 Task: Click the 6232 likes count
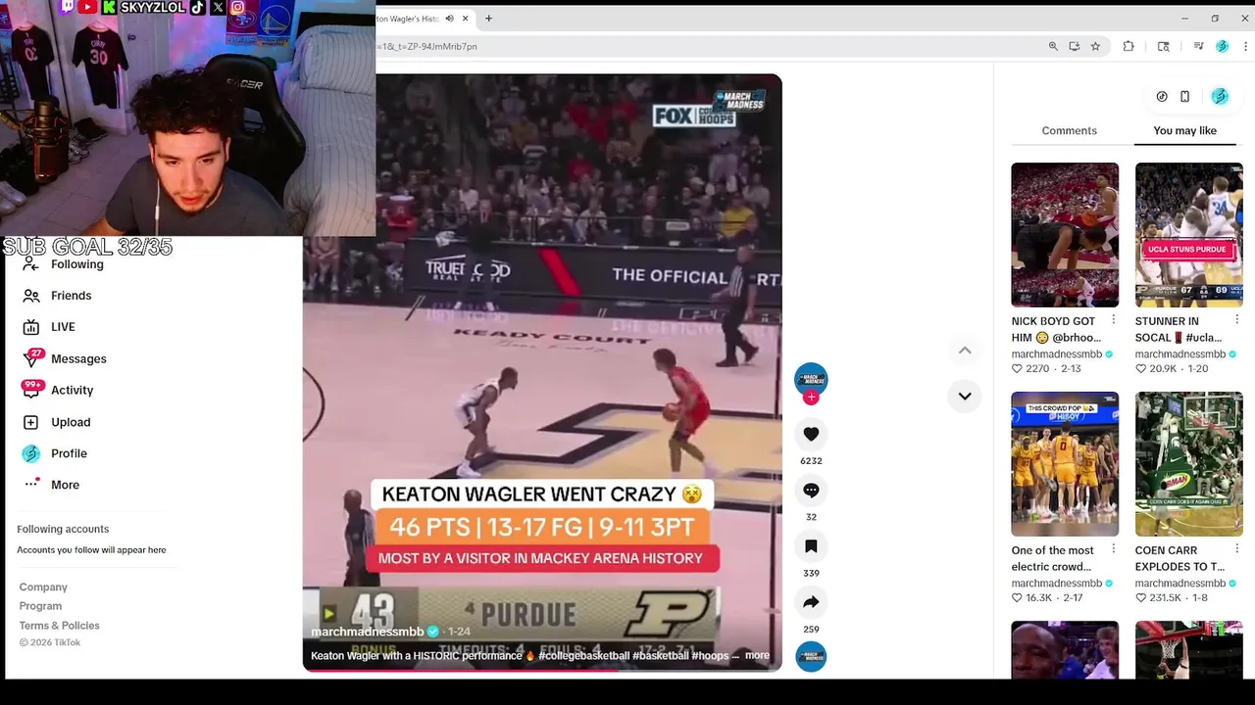coord(811,460)
